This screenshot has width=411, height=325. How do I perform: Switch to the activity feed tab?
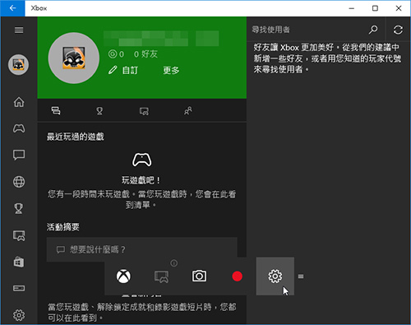point(56,111)
